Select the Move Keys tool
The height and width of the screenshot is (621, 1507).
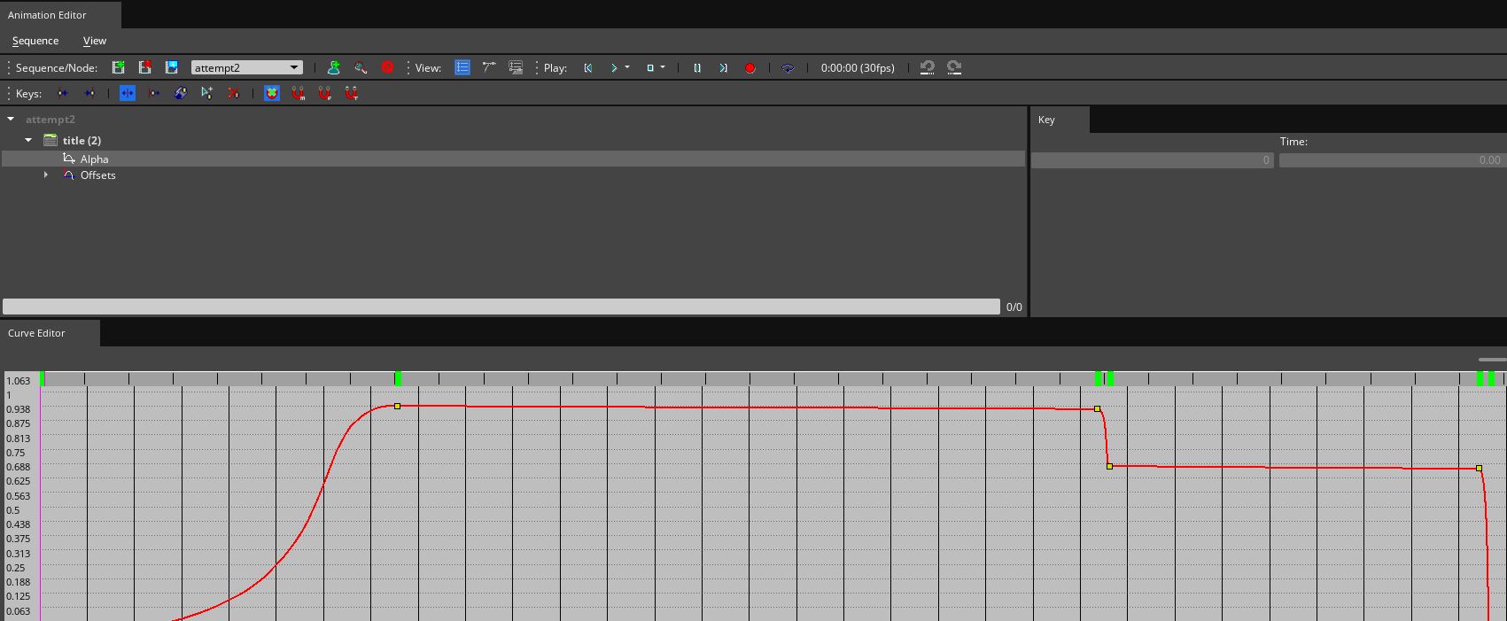[128, 93]
